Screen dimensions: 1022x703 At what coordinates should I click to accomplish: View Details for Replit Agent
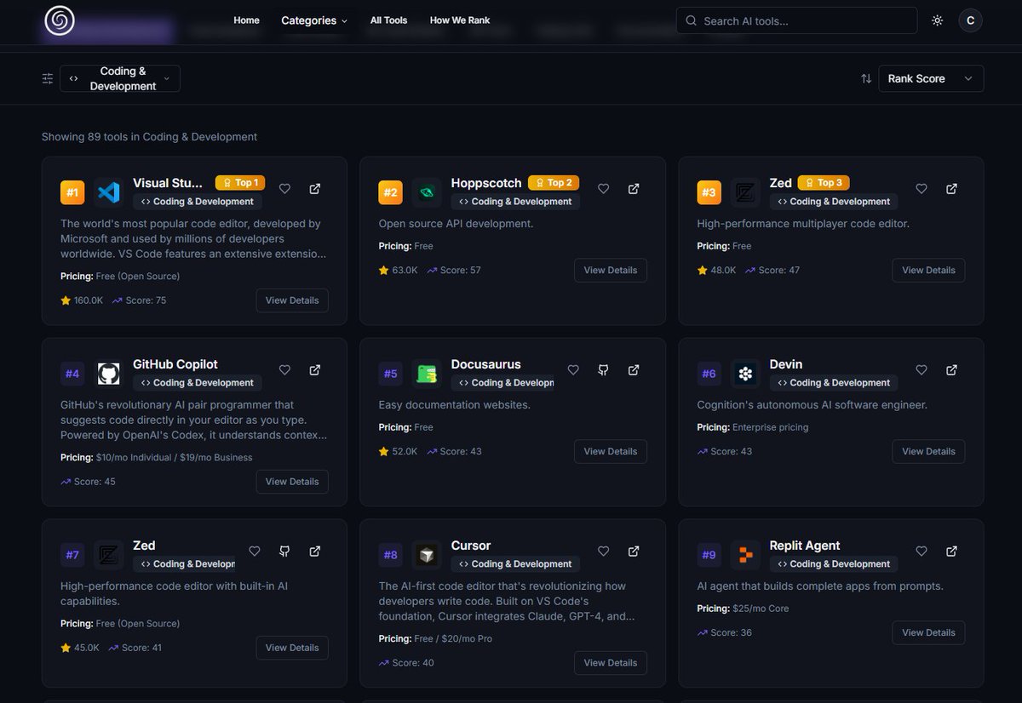(x=928, y=632)
